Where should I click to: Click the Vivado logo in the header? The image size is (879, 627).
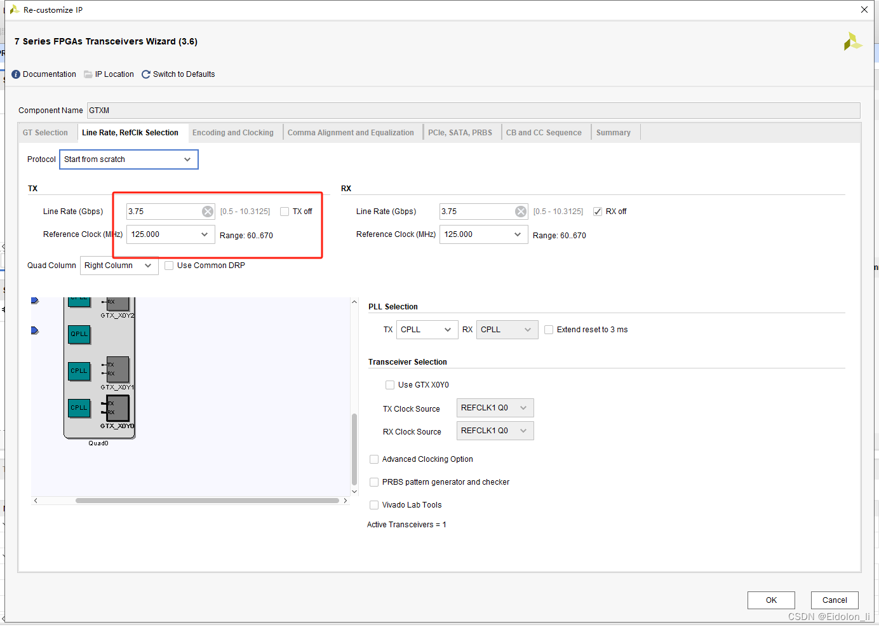(x=852, y=42)
